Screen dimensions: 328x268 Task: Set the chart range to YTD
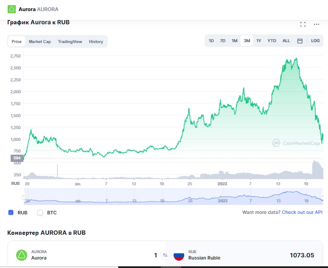tap(272, 40)
